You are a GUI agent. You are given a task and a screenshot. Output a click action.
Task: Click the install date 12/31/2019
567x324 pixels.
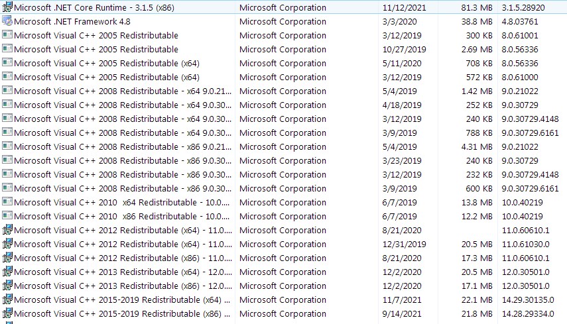(405, 244)
